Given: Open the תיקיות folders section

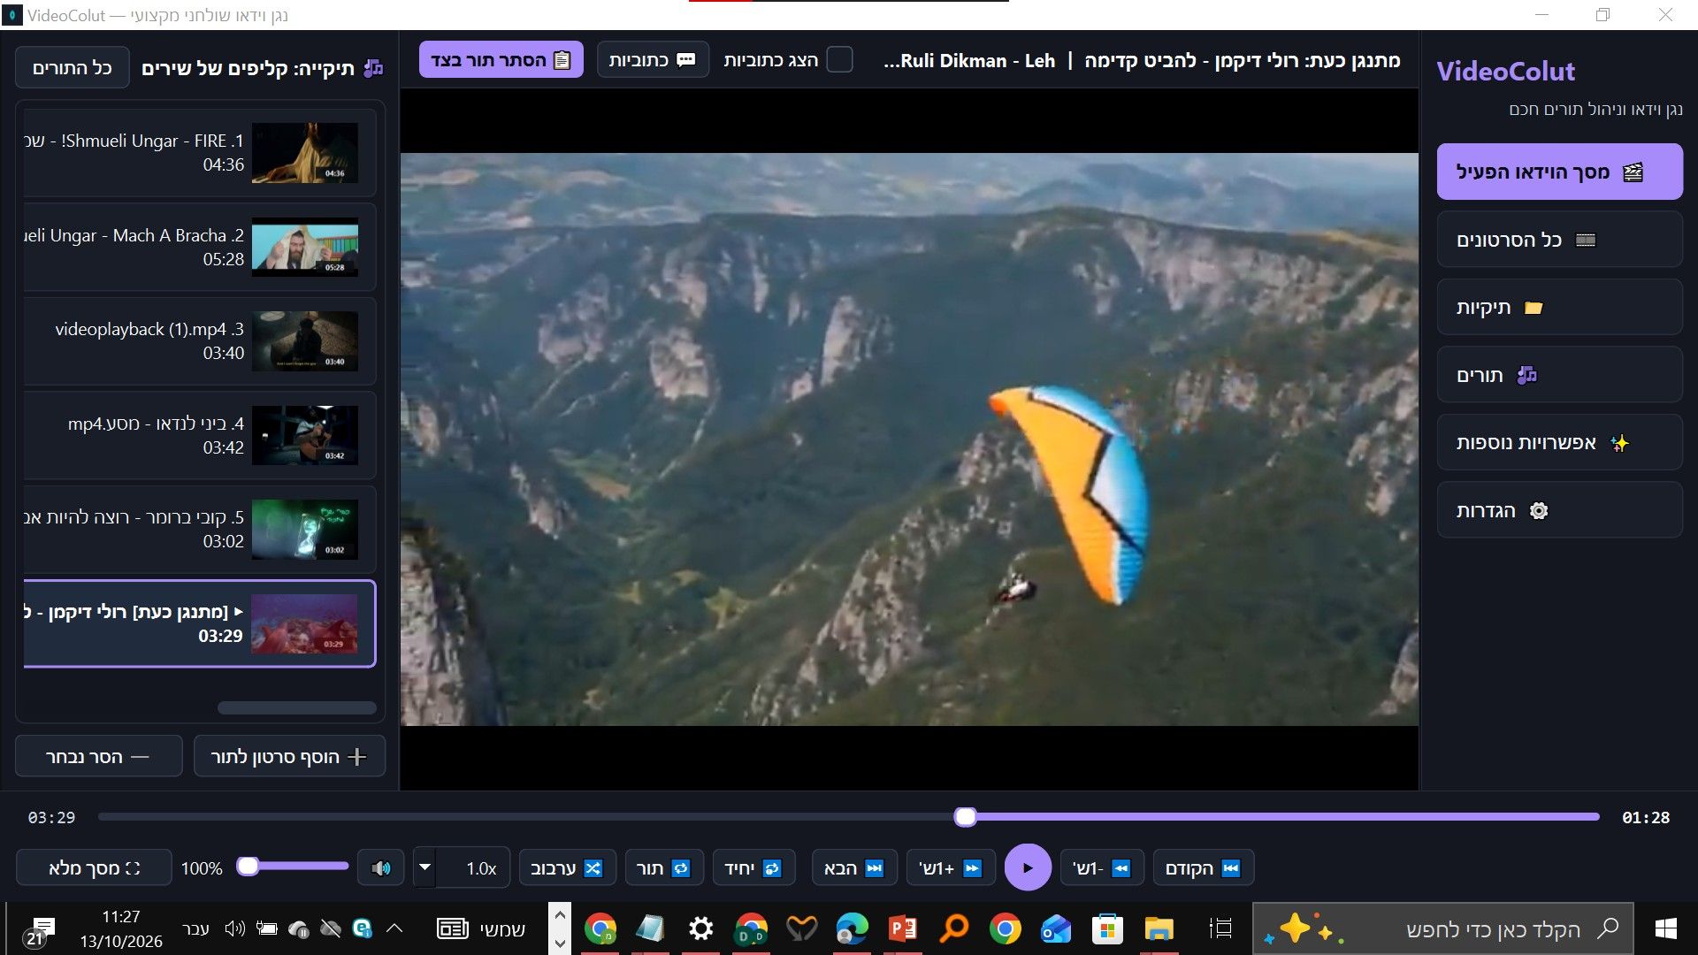Looking at the screenshot, I should [1559, 308].
